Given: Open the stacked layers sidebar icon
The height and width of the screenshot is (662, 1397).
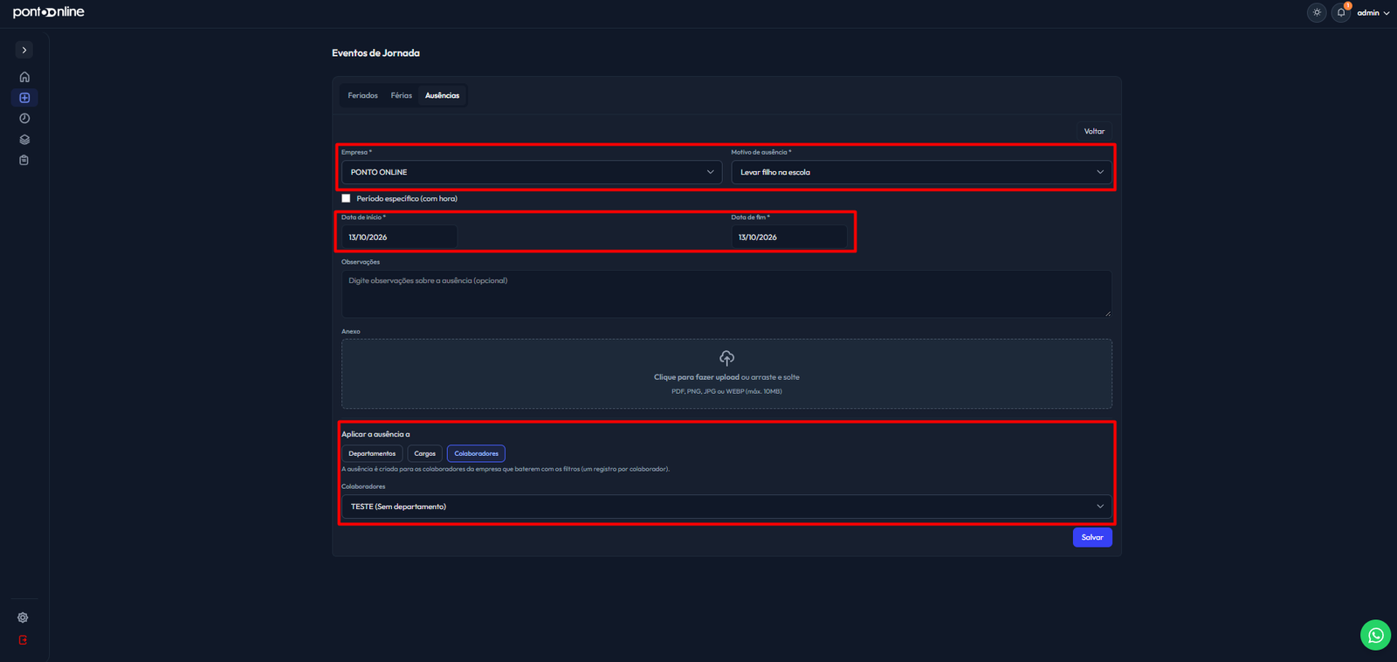Looking at the screenshot, I should (24, 140).
